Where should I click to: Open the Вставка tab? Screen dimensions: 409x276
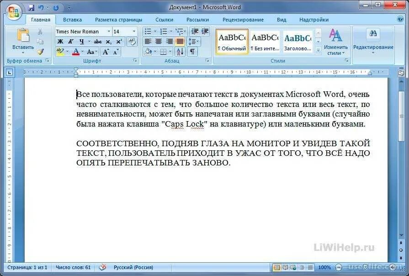point(72,20)
